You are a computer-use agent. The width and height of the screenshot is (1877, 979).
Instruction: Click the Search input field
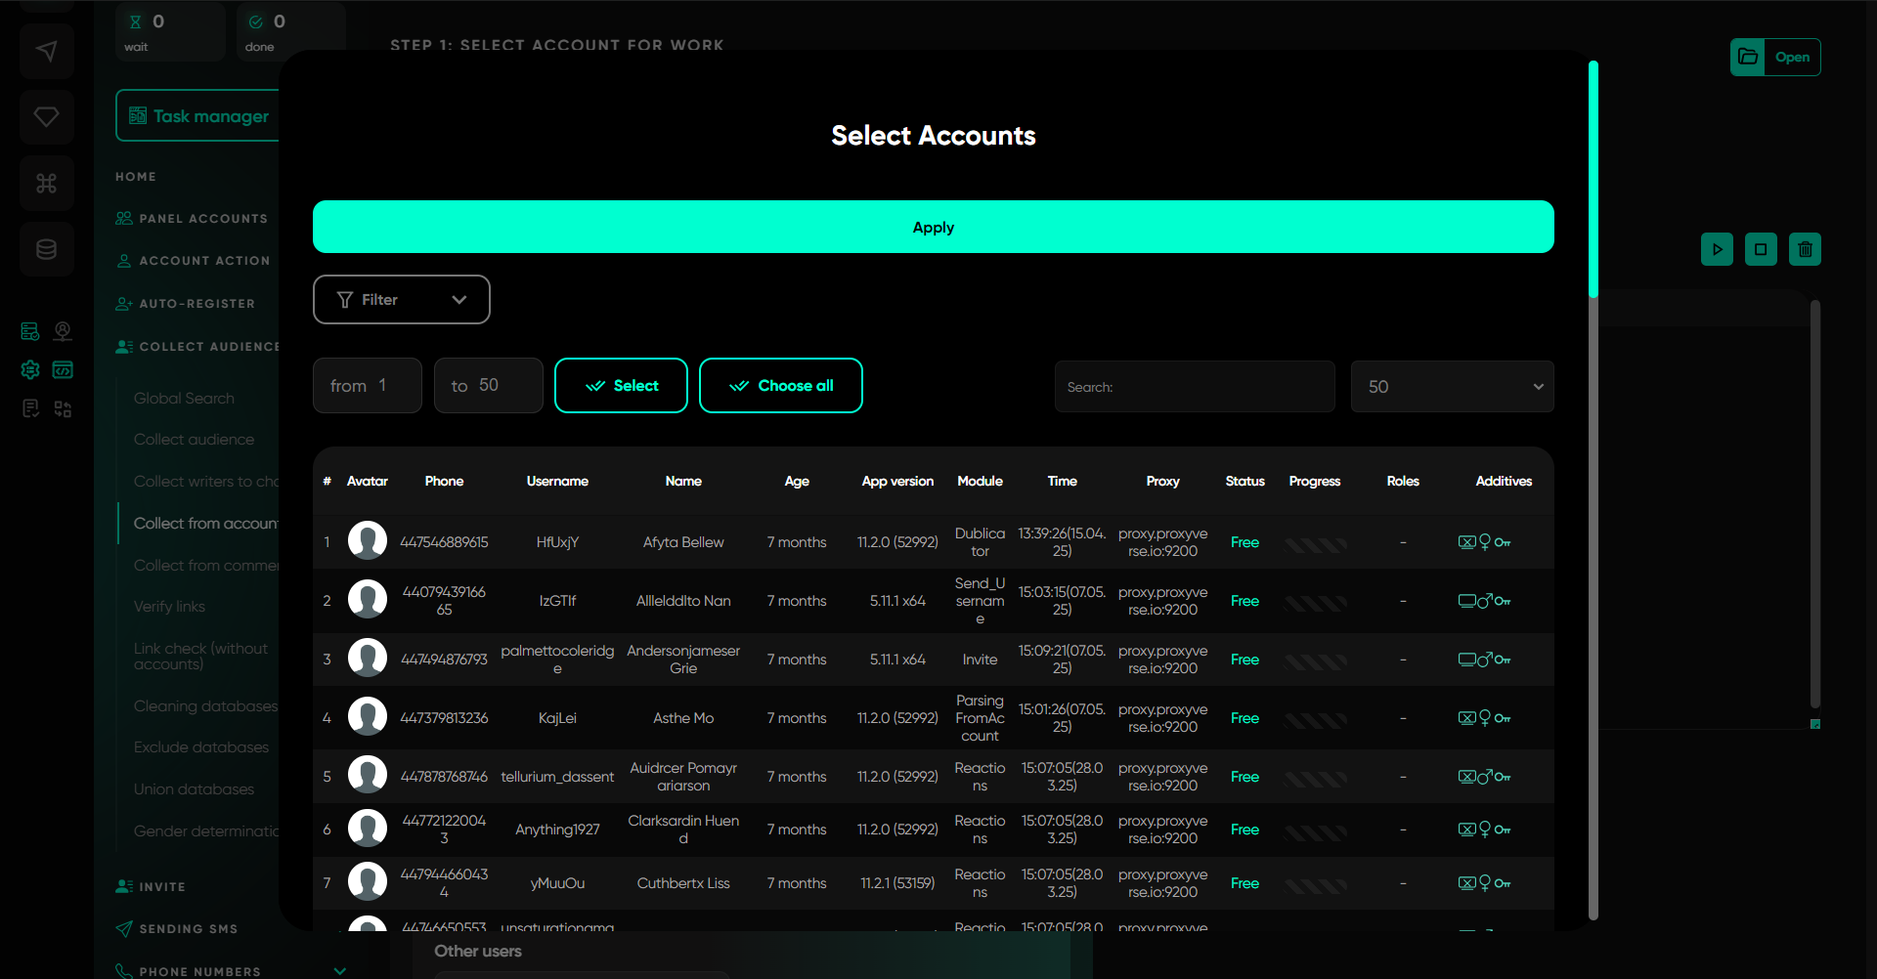[1194, 387]
